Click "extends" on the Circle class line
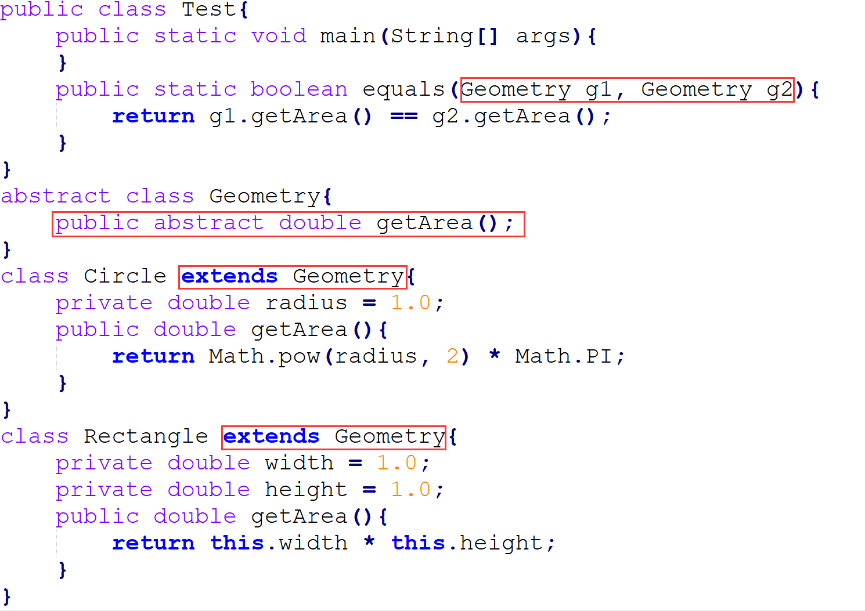The image size is (865, 611). click(x=230, y=276)
